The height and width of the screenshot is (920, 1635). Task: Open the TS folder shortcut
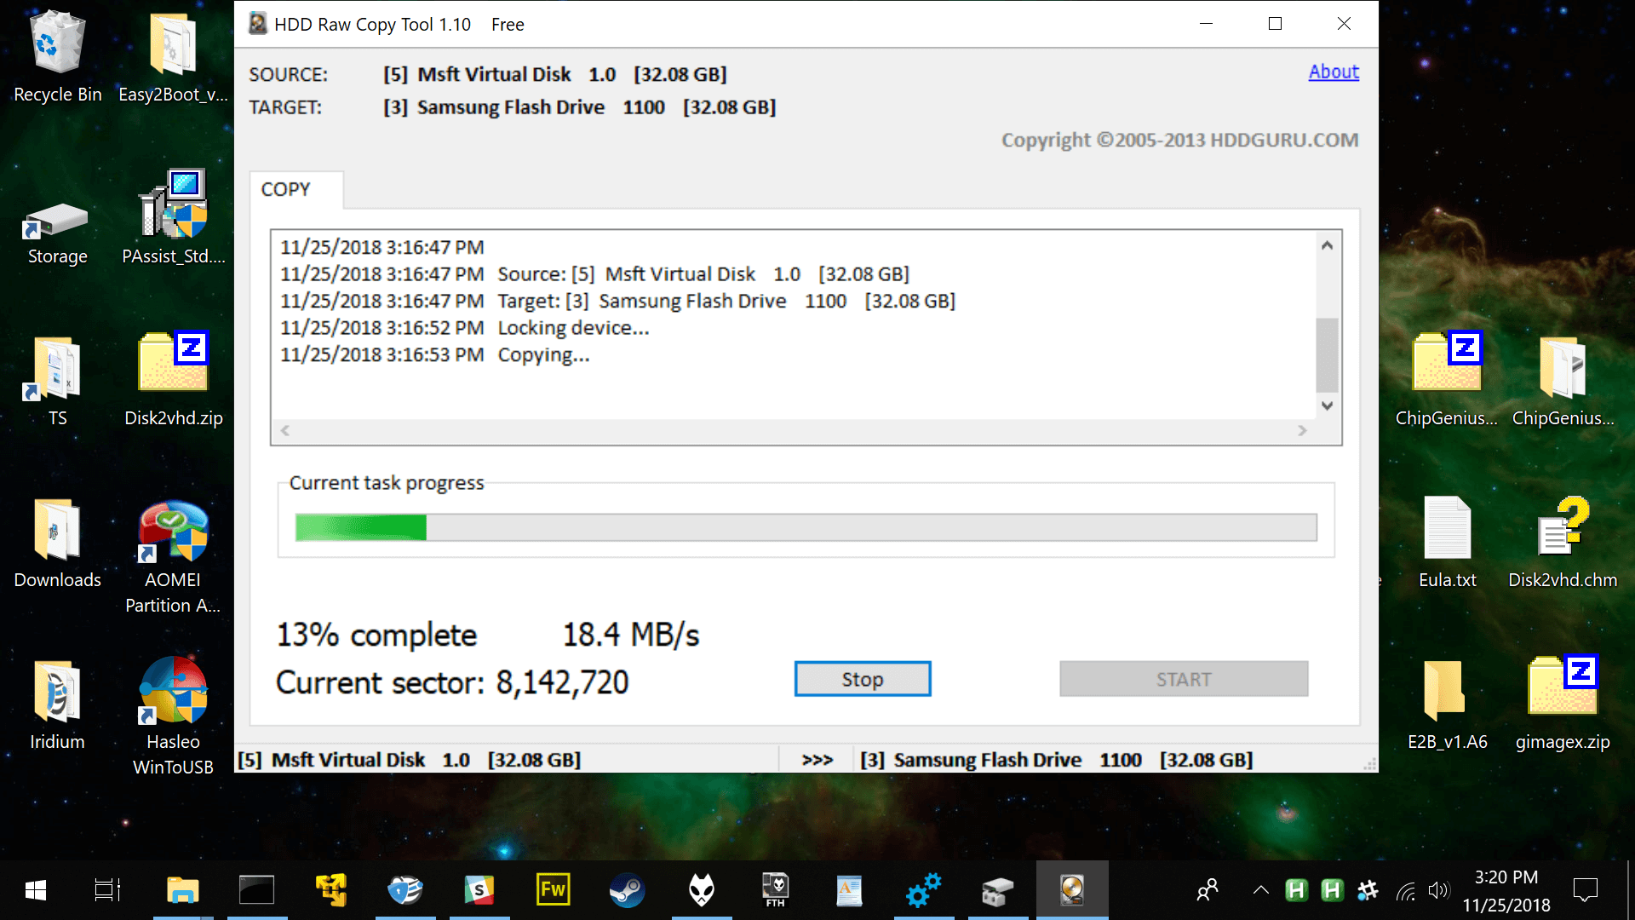click(x=57, y=381)
